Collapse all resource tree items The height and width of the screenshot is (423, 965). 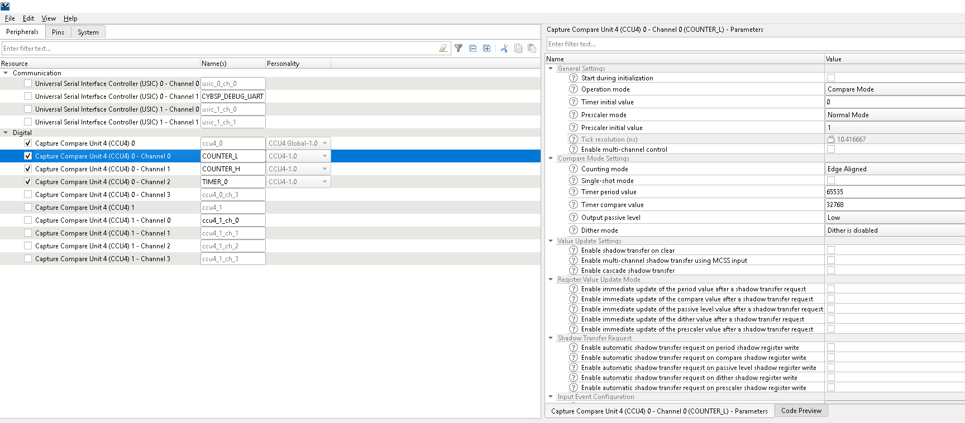click(x=473, y=49)
